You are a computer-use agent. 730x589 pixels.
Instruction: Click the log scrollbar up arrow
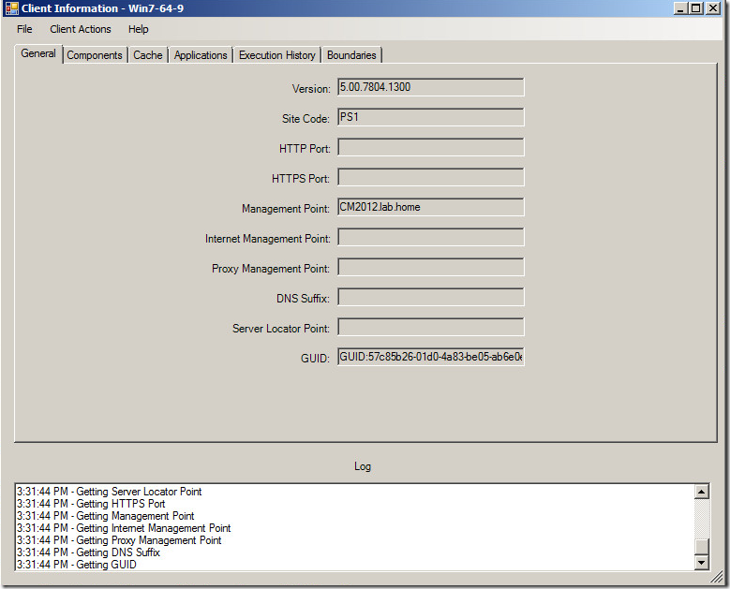(x=702, y=492)
